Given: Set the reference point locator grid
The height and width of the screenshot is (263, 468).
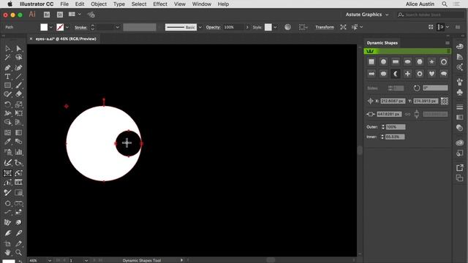Looking at the screenshot, I should pyautogui.click(x=445, y=101).
